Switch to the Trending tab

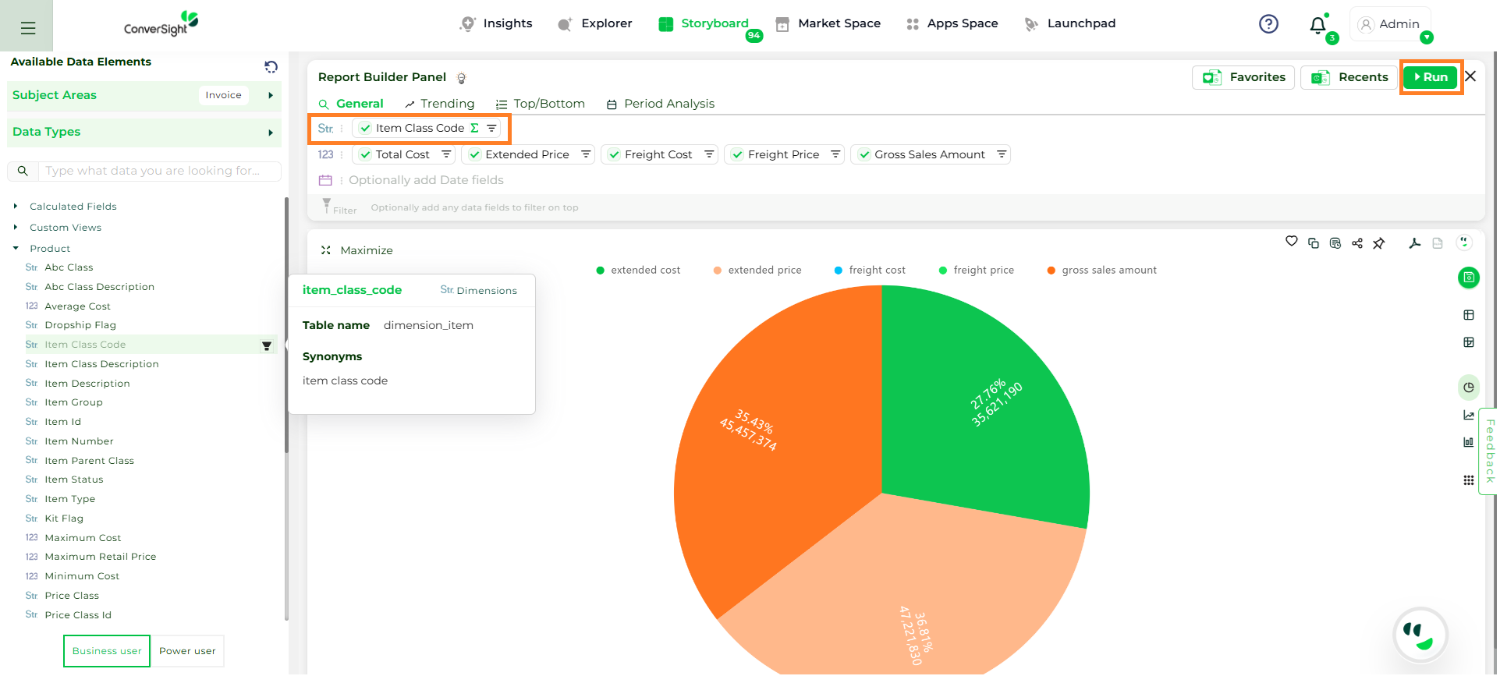tap(440, 104)
